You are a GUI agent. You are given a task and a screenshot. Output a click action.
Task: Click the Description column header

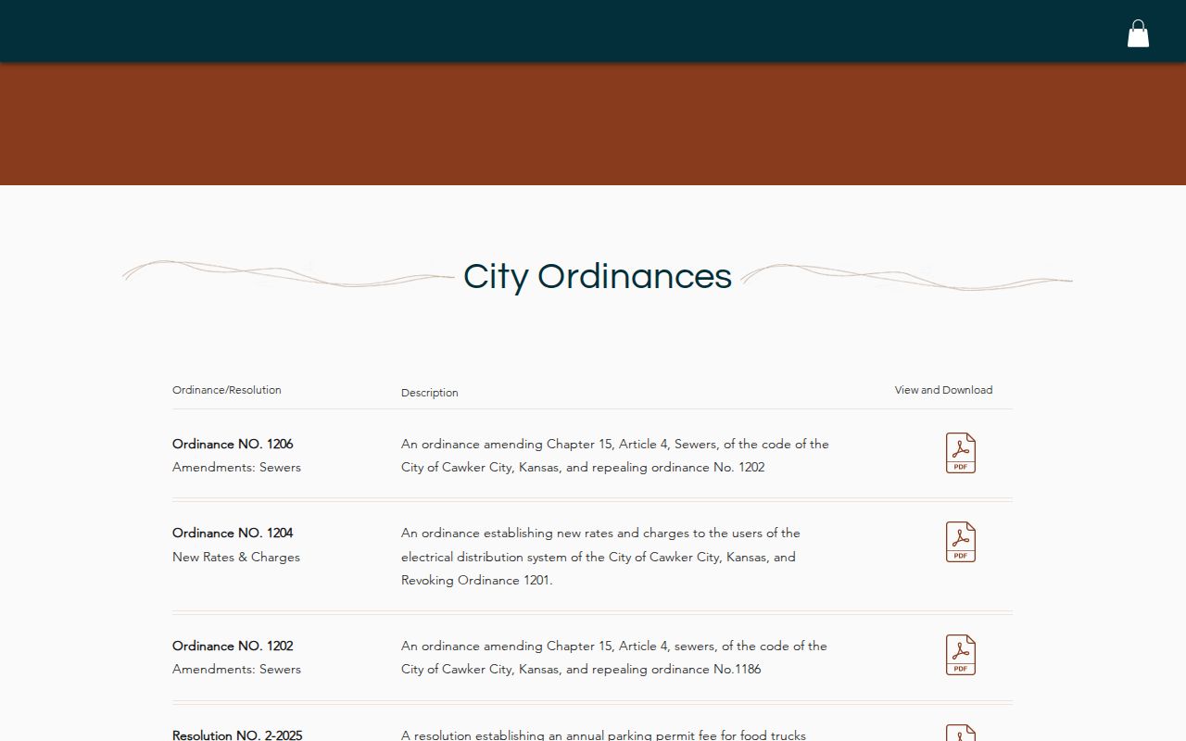(x=430, y=393)
